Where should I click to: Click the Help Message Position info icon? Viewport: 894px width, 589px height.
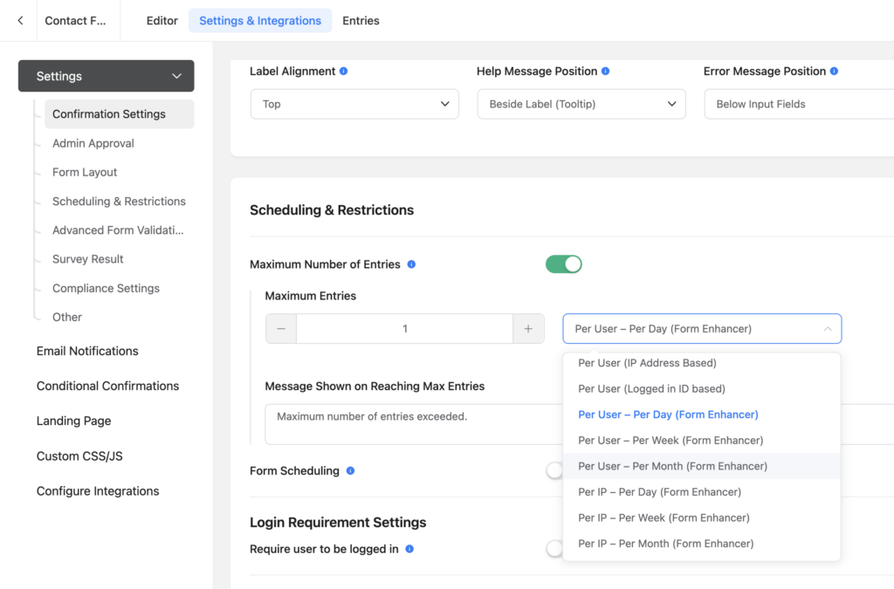click(606, 72)
